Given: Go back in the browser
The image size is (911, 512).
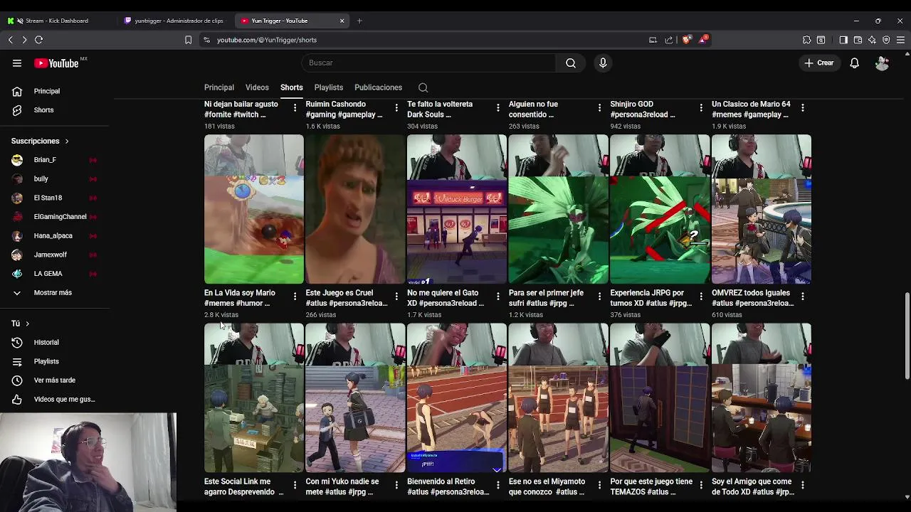Looking at the screenshot, I should 11,40.
